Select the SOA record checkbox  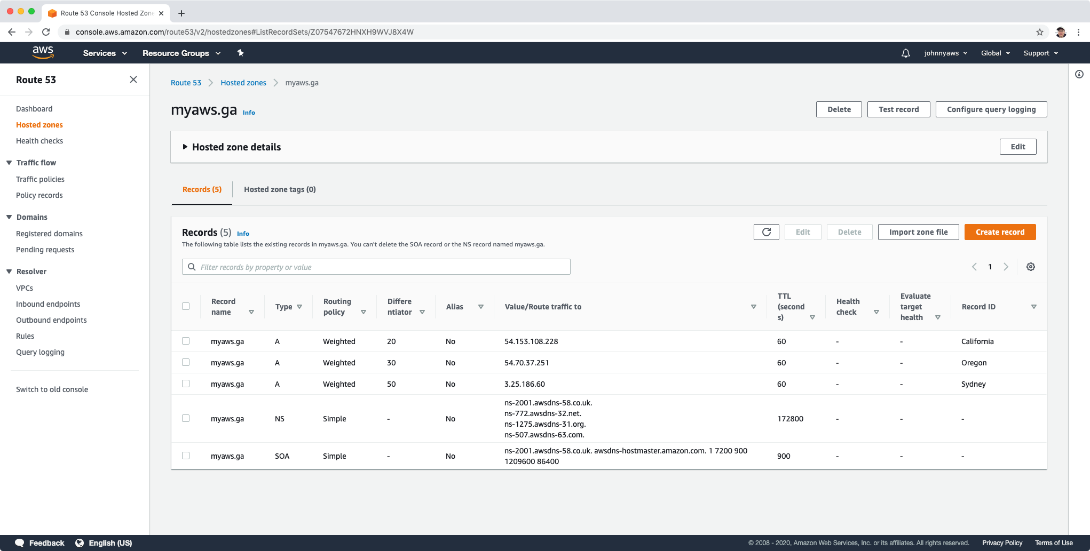coord(186,456)
